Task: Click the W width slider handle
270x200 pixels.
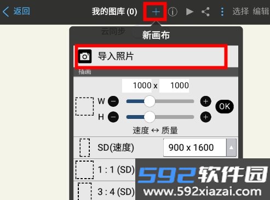Action: pos(150,101)
